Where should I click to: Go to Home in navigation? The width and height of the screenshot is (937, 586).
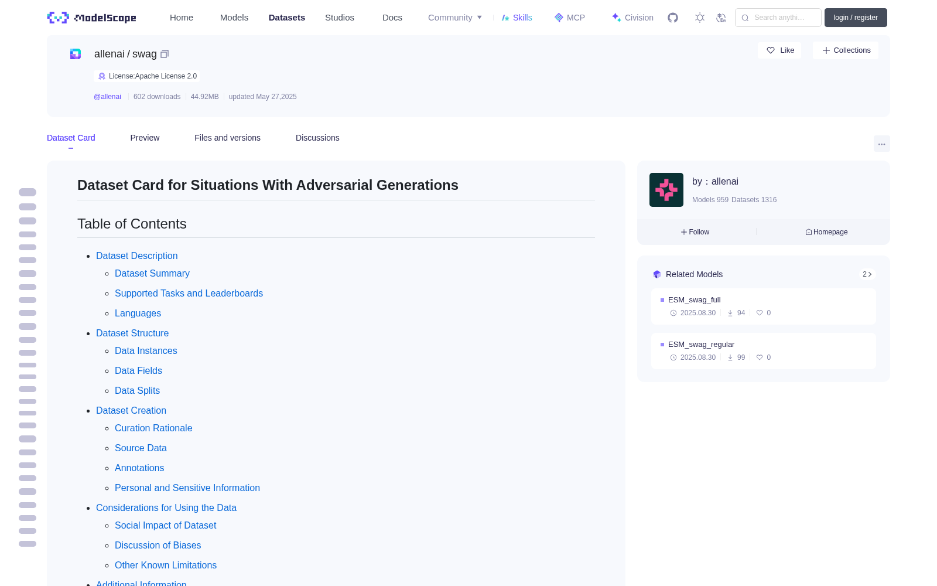pyautogui.click(x=182, y=18)
